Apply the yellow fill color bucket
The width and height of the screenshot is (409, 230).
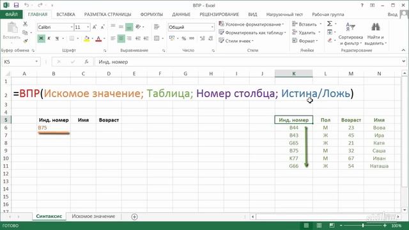coord(87,39)
